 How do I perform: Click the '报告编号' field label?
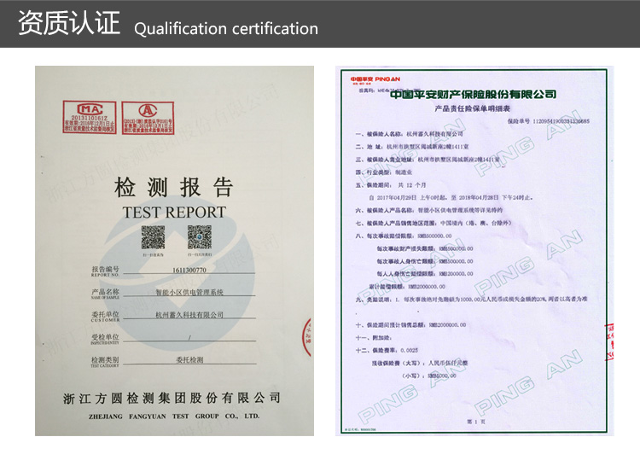105,270
